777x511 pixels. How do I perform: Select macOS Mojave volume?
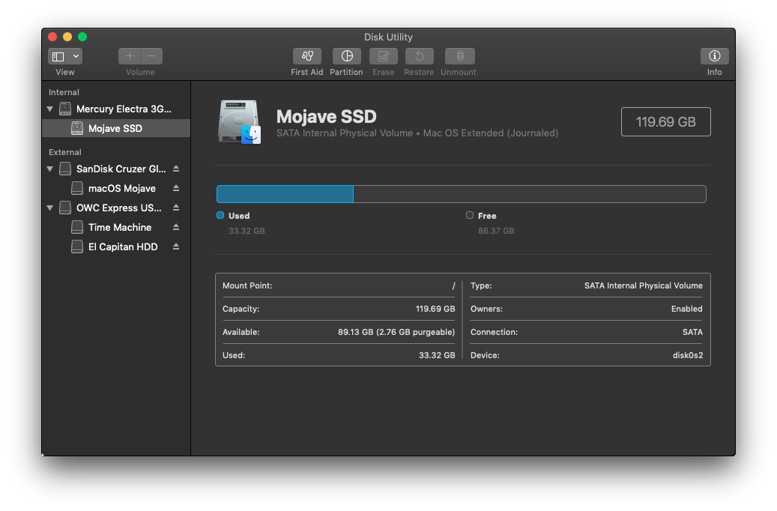[116, 188]
